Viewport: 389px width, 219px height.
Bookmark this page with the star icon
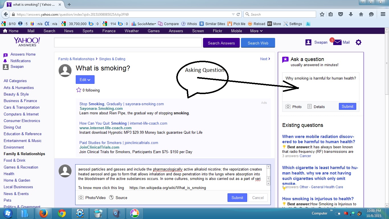pos(322,14)
